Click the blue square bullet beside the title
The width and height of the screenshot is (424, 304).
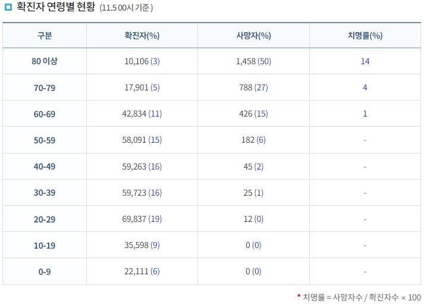pos(8,7)
